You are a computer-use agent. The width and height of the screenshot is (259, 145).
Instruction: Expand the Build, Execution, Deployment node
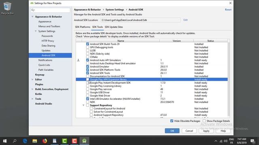coord(32,89)
